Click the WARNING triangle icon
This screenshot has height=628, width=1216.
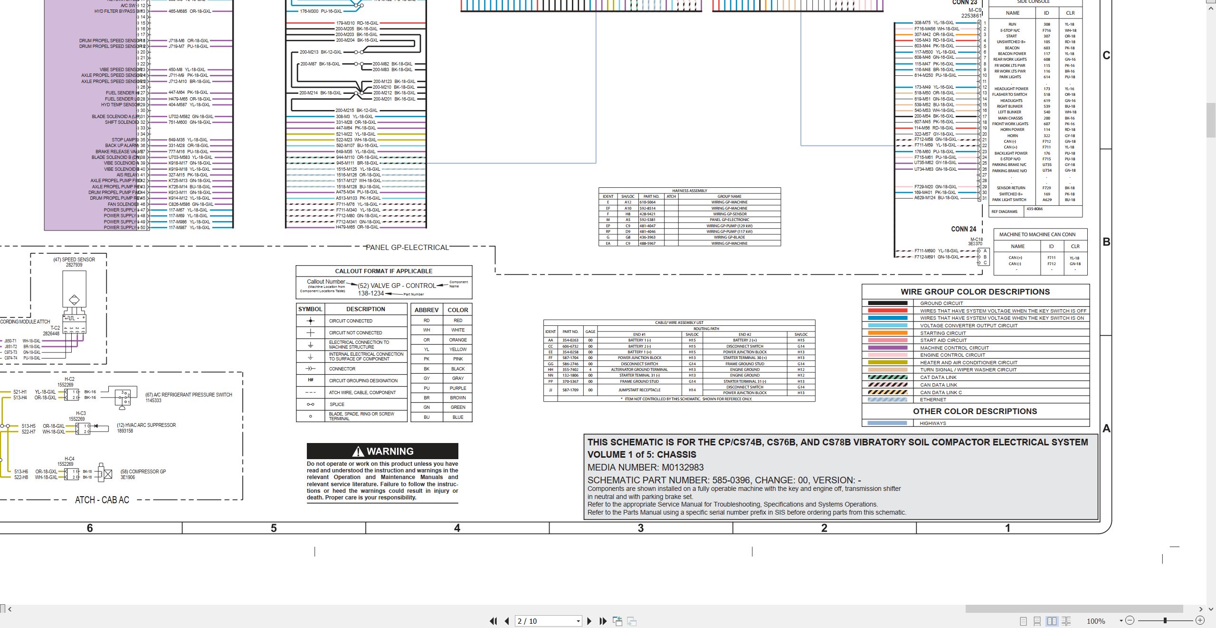point(358,451)
